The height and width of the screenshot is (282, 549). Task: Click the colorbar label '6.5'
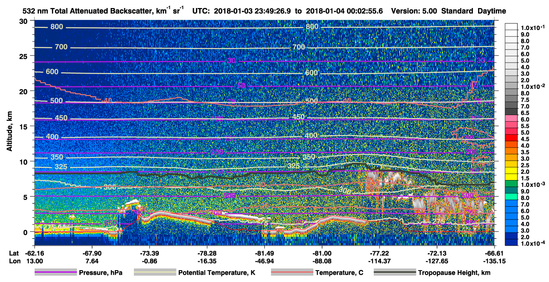(x=524, y=113)
